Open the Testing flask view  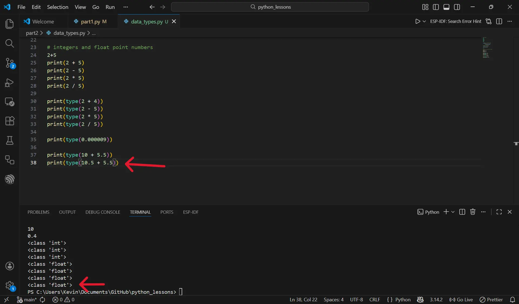10,140
